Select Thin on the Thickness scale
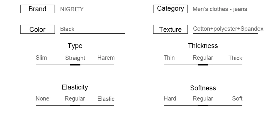 click(169, 58)
